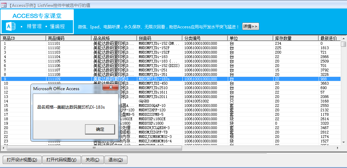Screen dimensions: 347x168
Task: Click 拼音码 cell GQGBD
Action: (144, 101)
